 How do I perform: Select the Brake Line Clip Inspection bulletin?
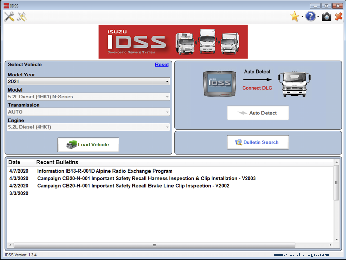point(133,186)
